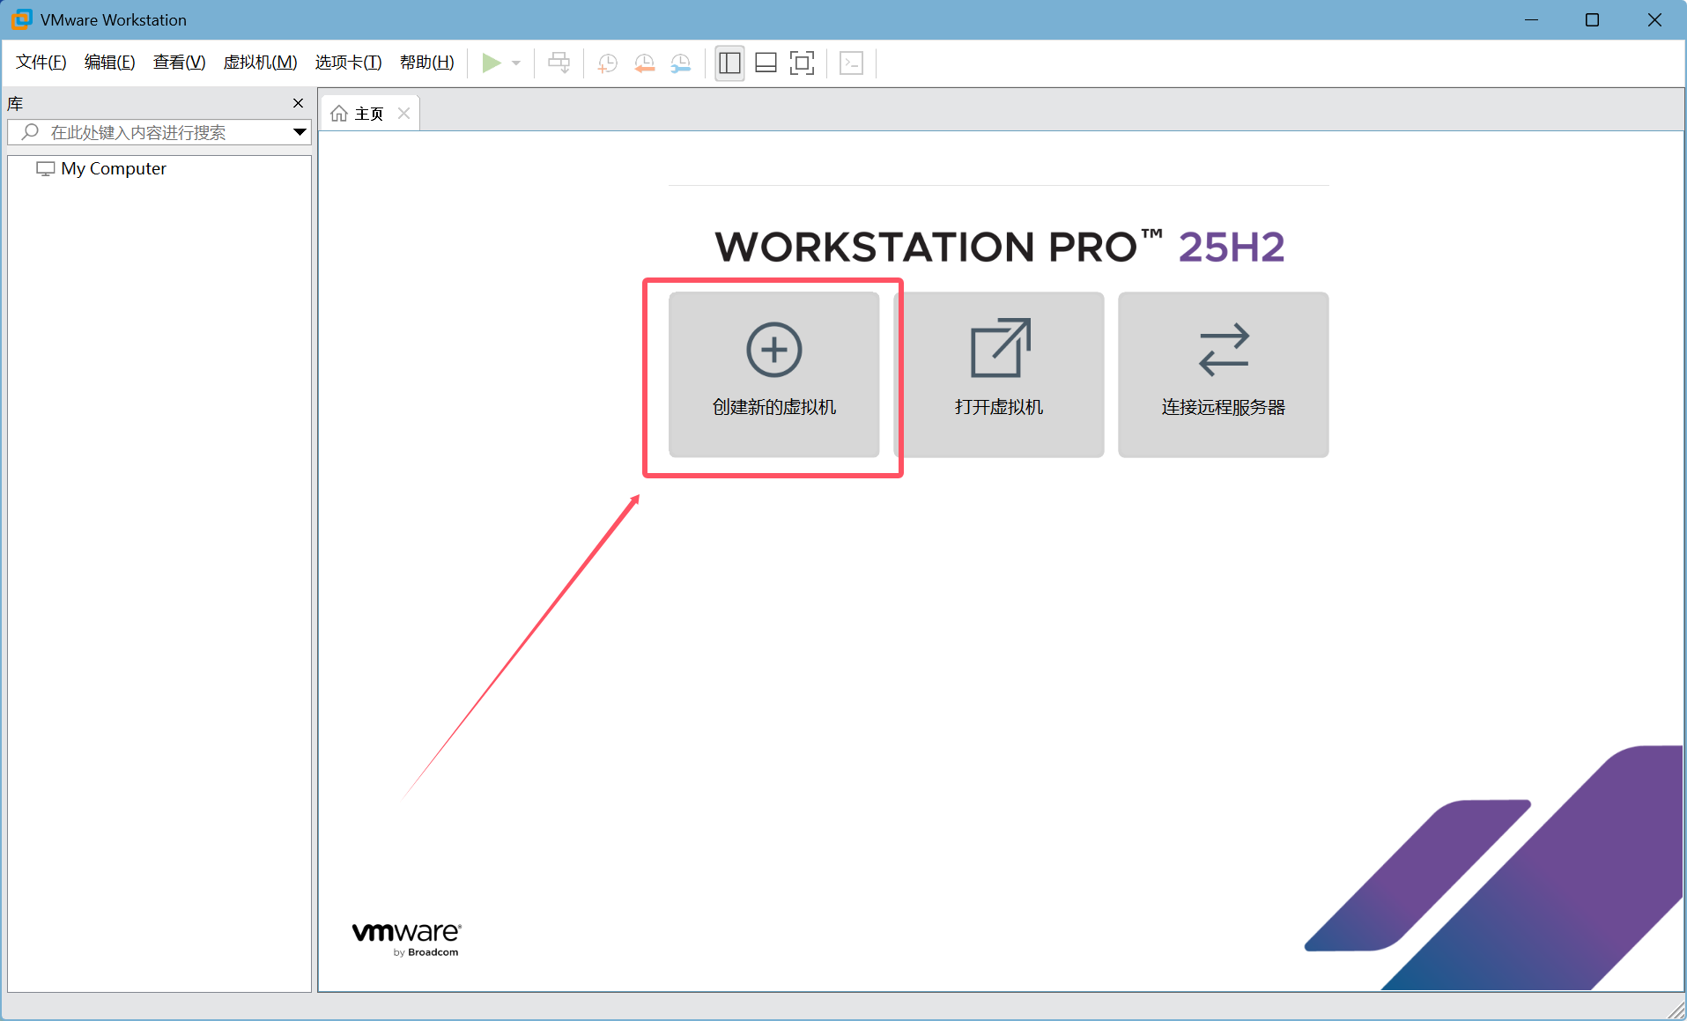Click the power on virtual machine icon
The image size is (1687, 1021).
coord(493,63)
